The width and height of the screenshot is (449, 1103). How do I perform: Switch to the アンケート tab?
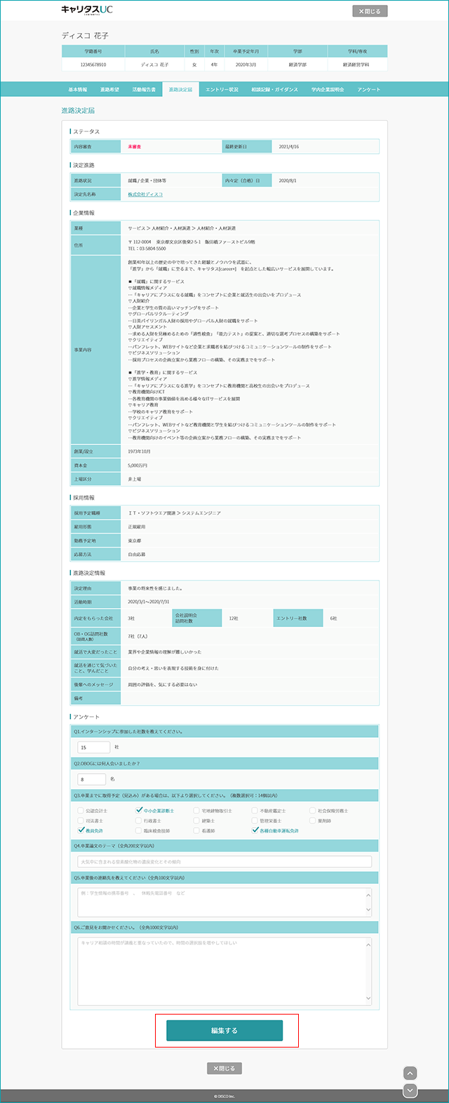pos(368,90)
